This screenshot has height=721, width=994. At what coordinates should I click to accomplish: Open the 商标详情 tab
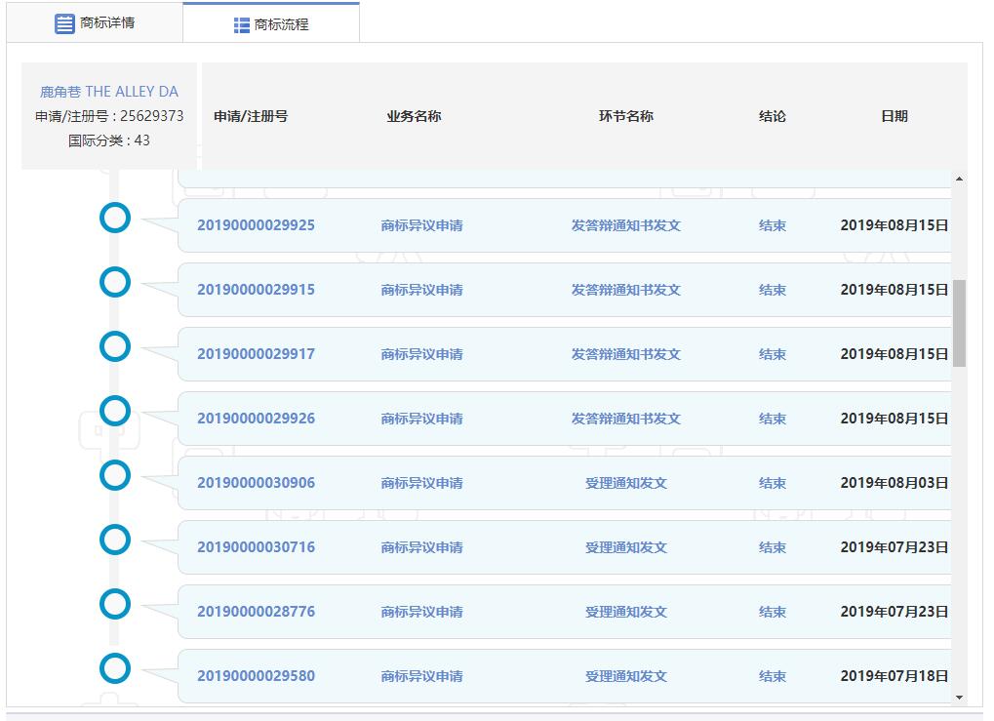[95, 23]
